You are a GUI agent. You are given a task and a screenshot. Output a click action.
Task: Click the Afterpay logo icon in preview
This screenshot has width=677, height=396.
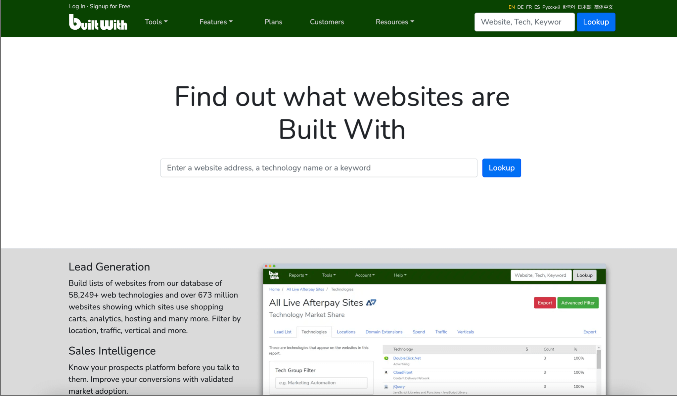pyautogui.click(x=371, y=302)
